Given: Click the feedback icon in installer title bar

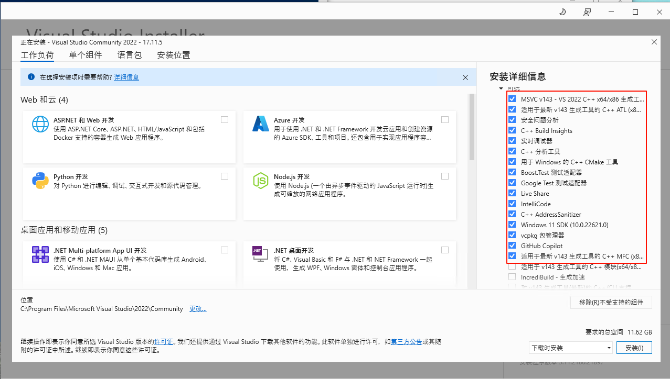Looking at the screenshot, I should tap(587, 12).
